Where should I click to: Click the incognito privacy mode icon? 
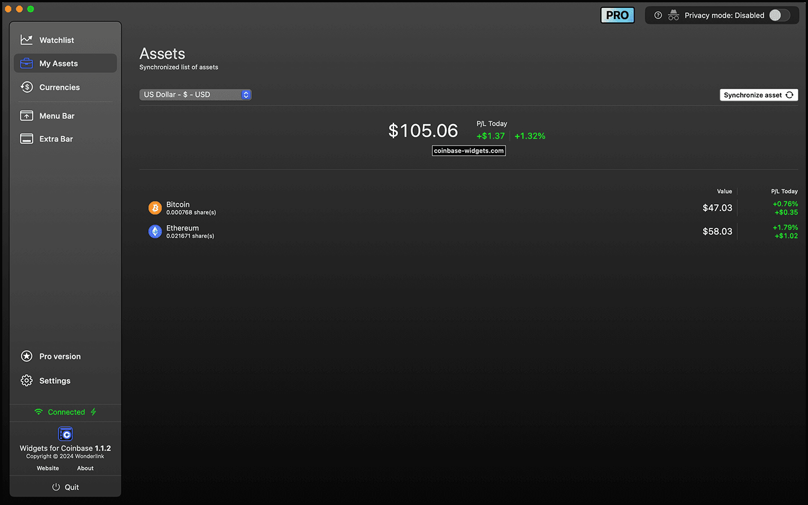[673, 15]
